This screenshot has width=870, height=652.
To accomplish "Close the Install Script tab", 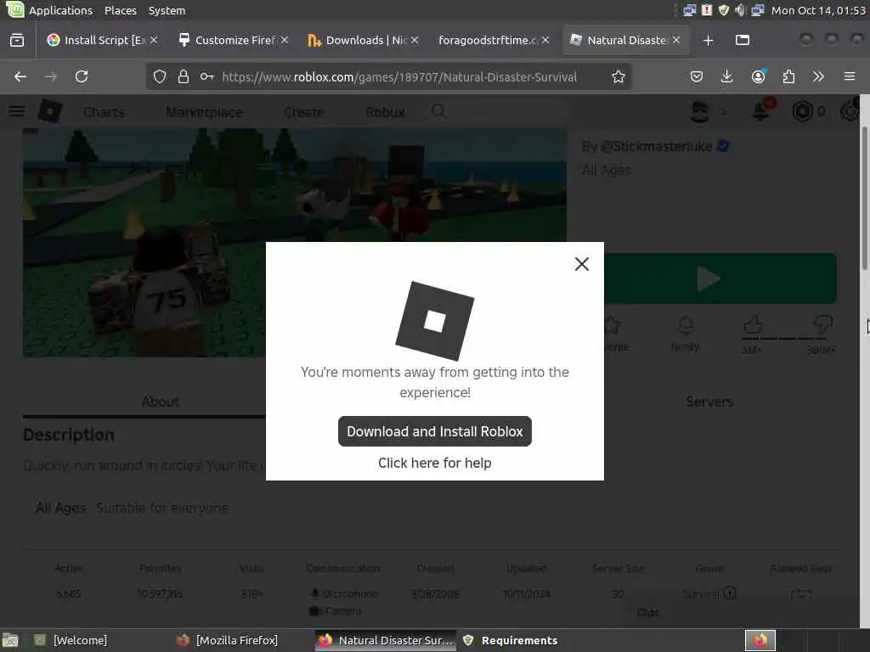I will pyautogui.click(x=154, y=40).
